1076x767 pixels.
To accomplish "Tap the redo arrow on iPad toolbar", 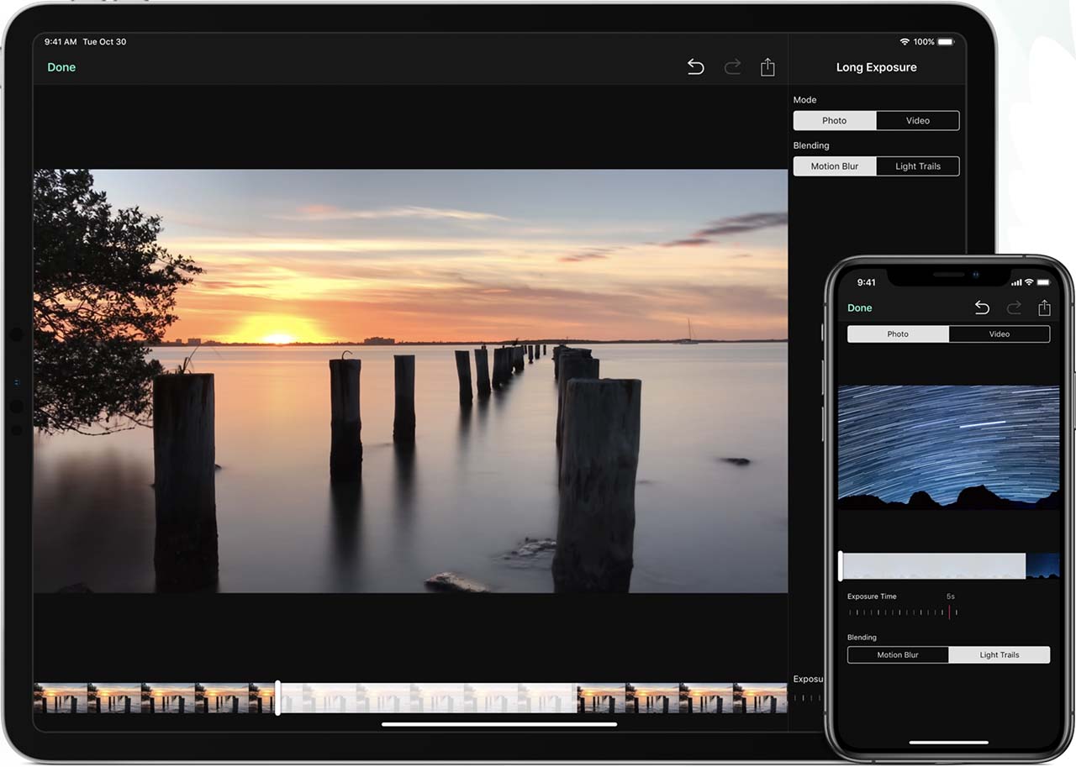I will point(732,67).
